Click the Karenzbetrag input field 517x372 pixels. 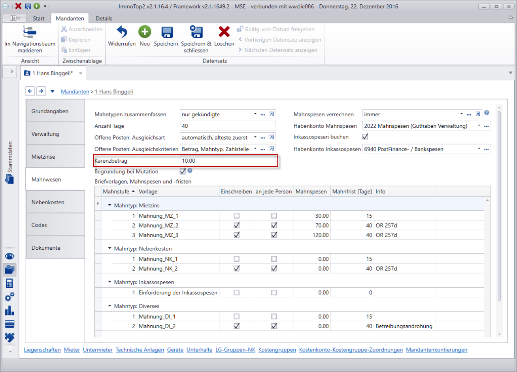coord(228,161)
